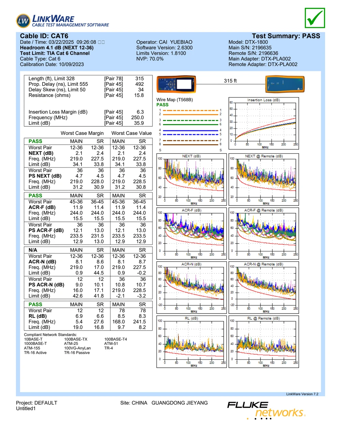Click the Worst Case Margin header
Screen dimensions: 341x441
[82, 133]
